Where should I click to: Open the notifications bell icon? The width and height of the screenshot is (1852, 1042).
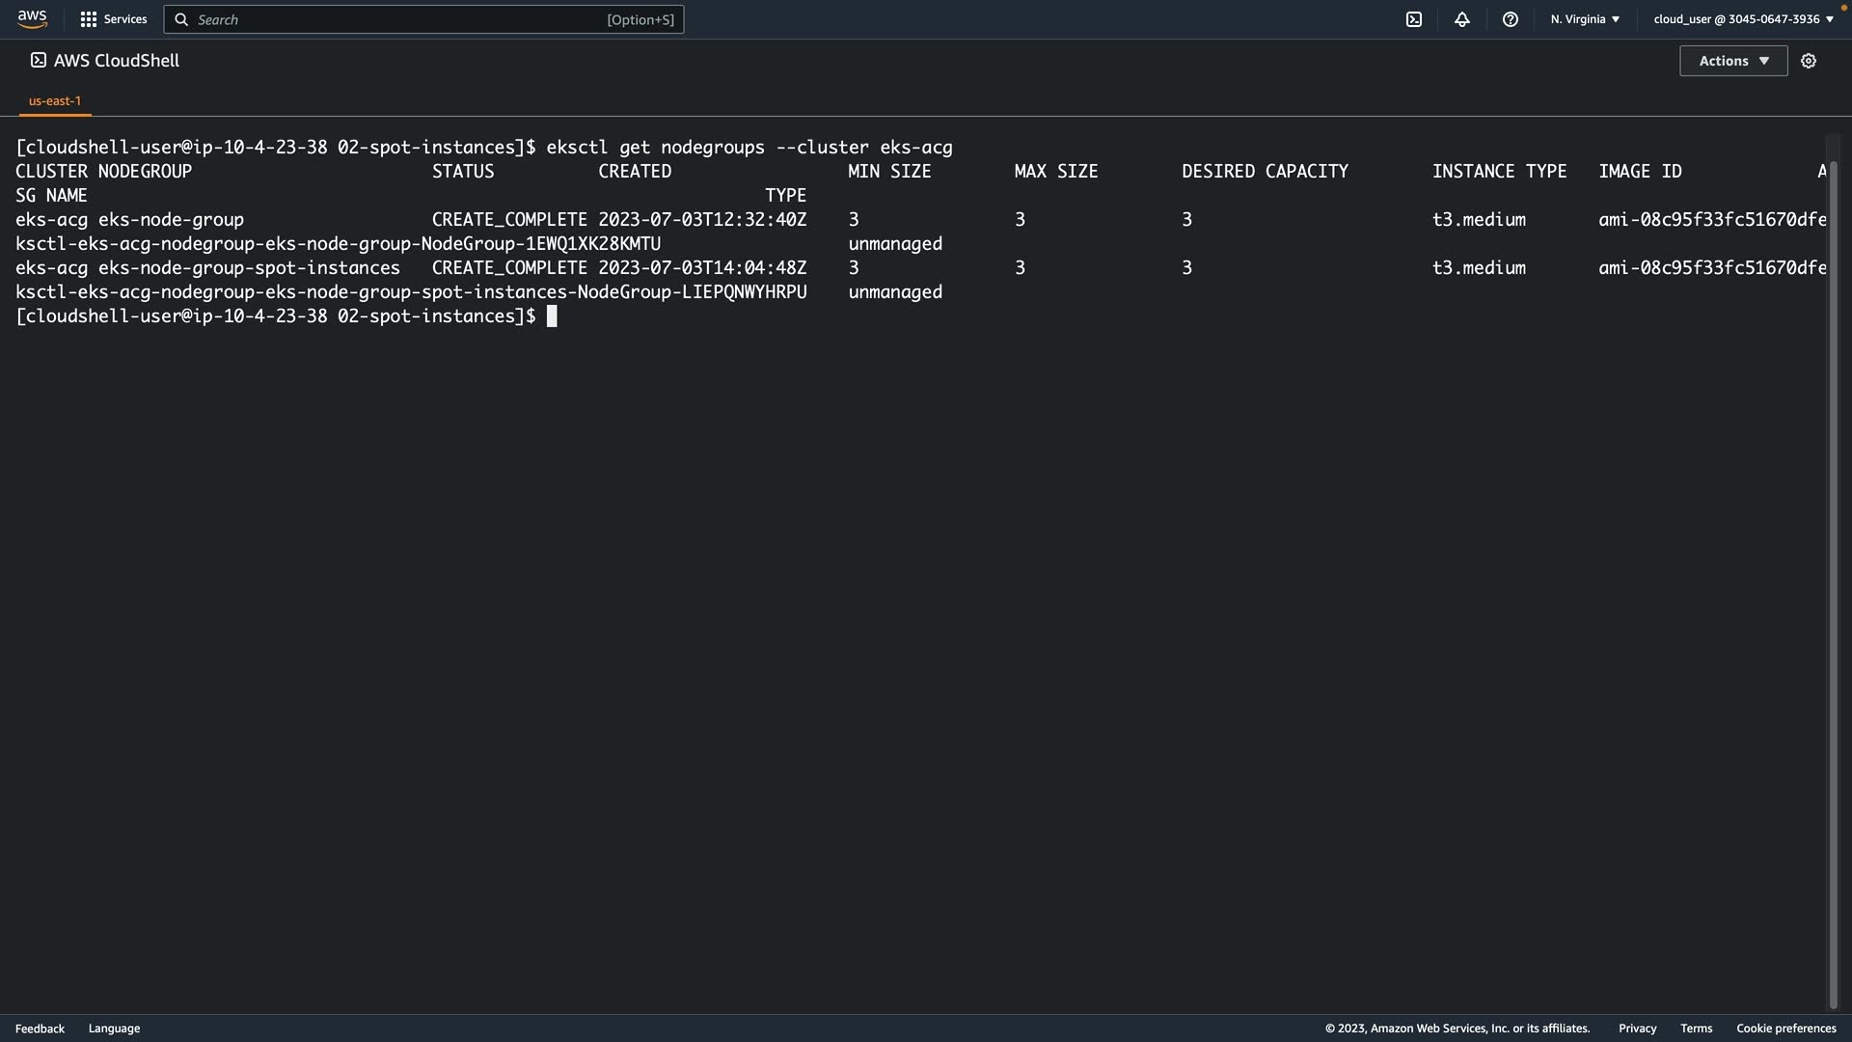coord(1462,19)
